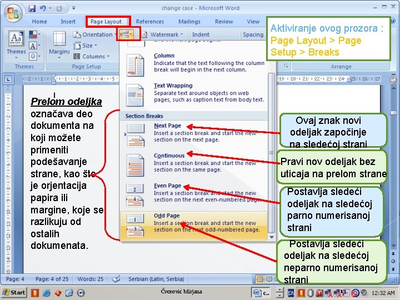
Task: Click 'Page: 4' in status bar
Action: [15, 279]
